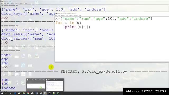
Task: Click the Python Shell title bar icon
Action: pos(2,1)
